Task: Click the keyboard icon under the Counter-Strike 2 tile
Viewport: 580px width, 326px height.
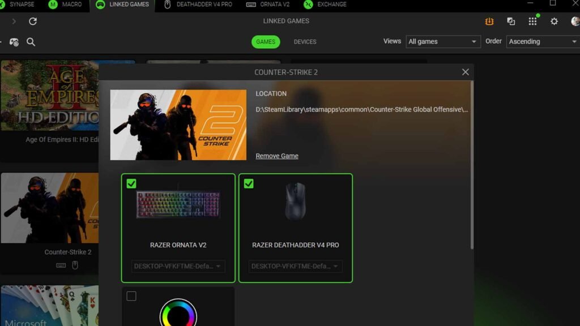Action: tap(61, 265)
